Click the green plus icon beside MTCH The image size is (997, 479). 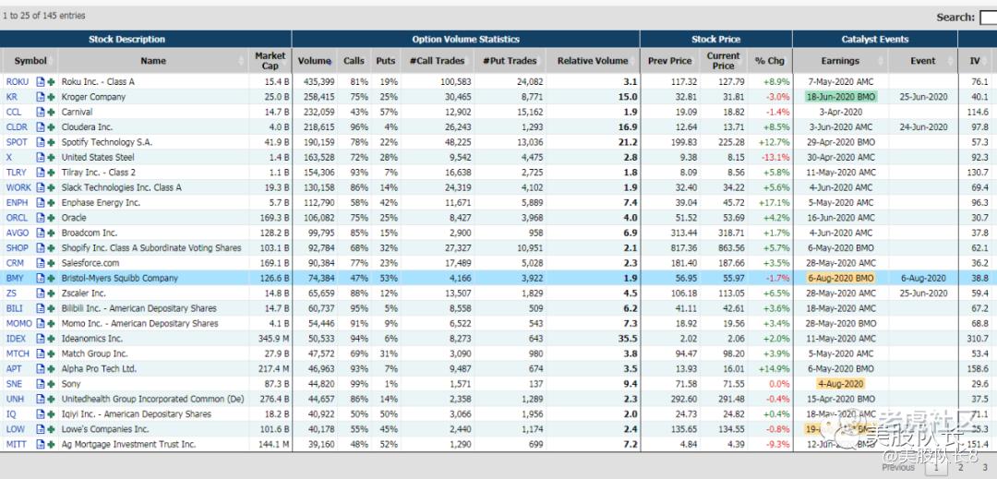pos(51,353)
